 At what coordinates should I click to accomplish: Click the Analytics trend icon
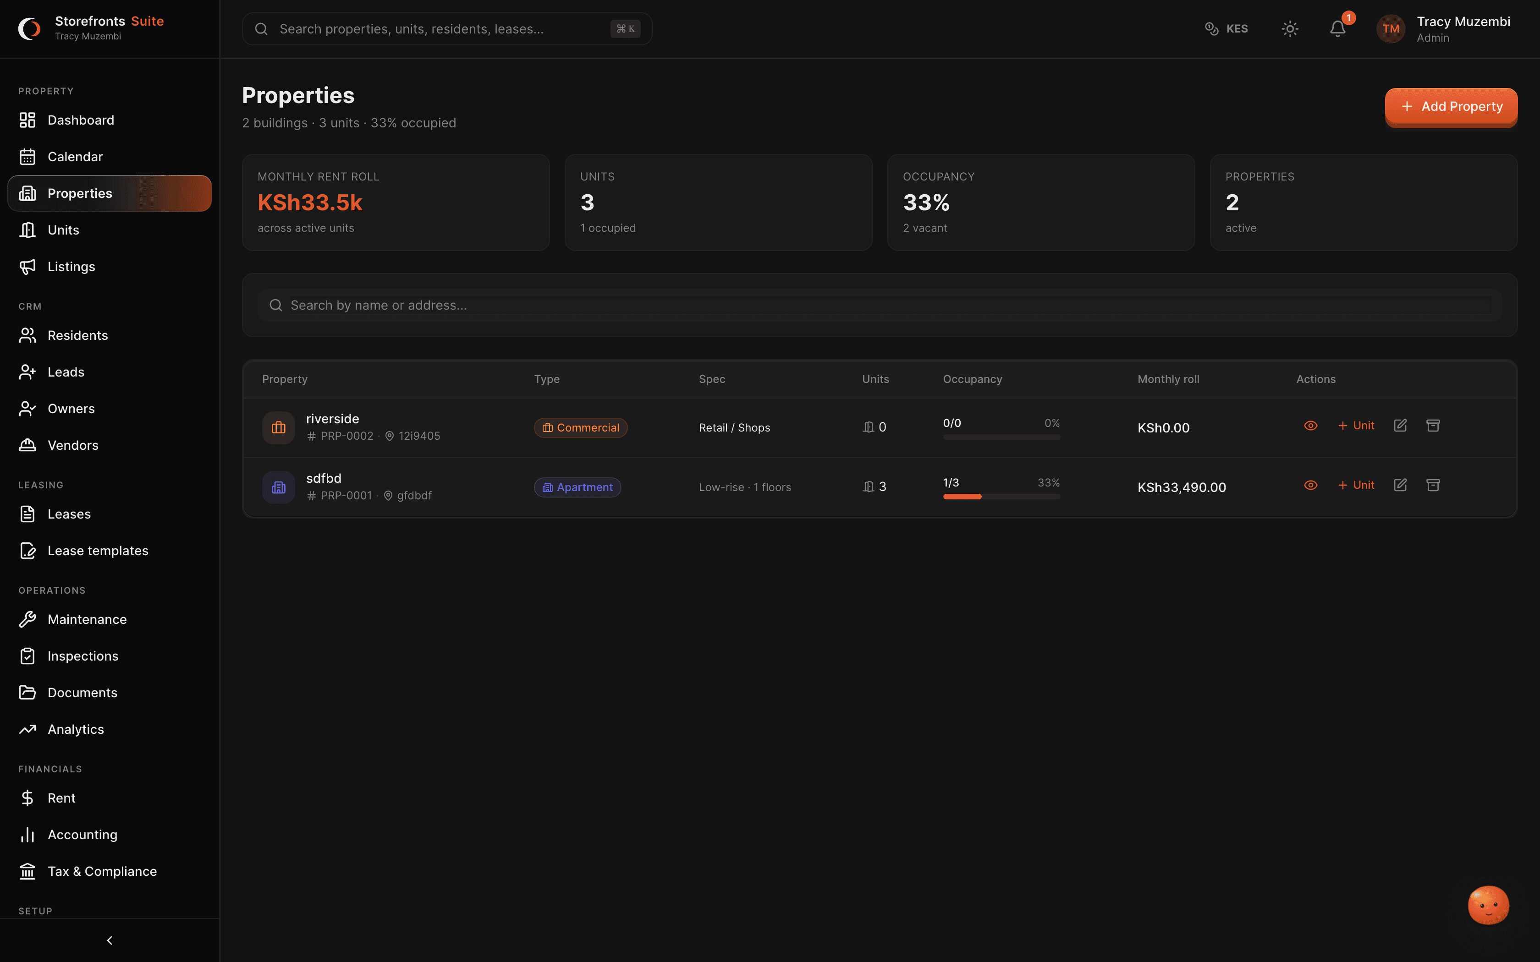point(27,729)
